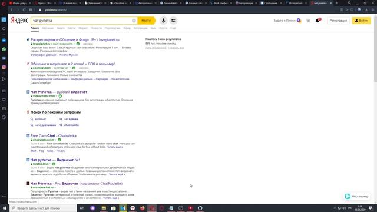This screenshot has width=377, height=212.
Task: Open the search settings sliders icon
Action: [173, 21]
